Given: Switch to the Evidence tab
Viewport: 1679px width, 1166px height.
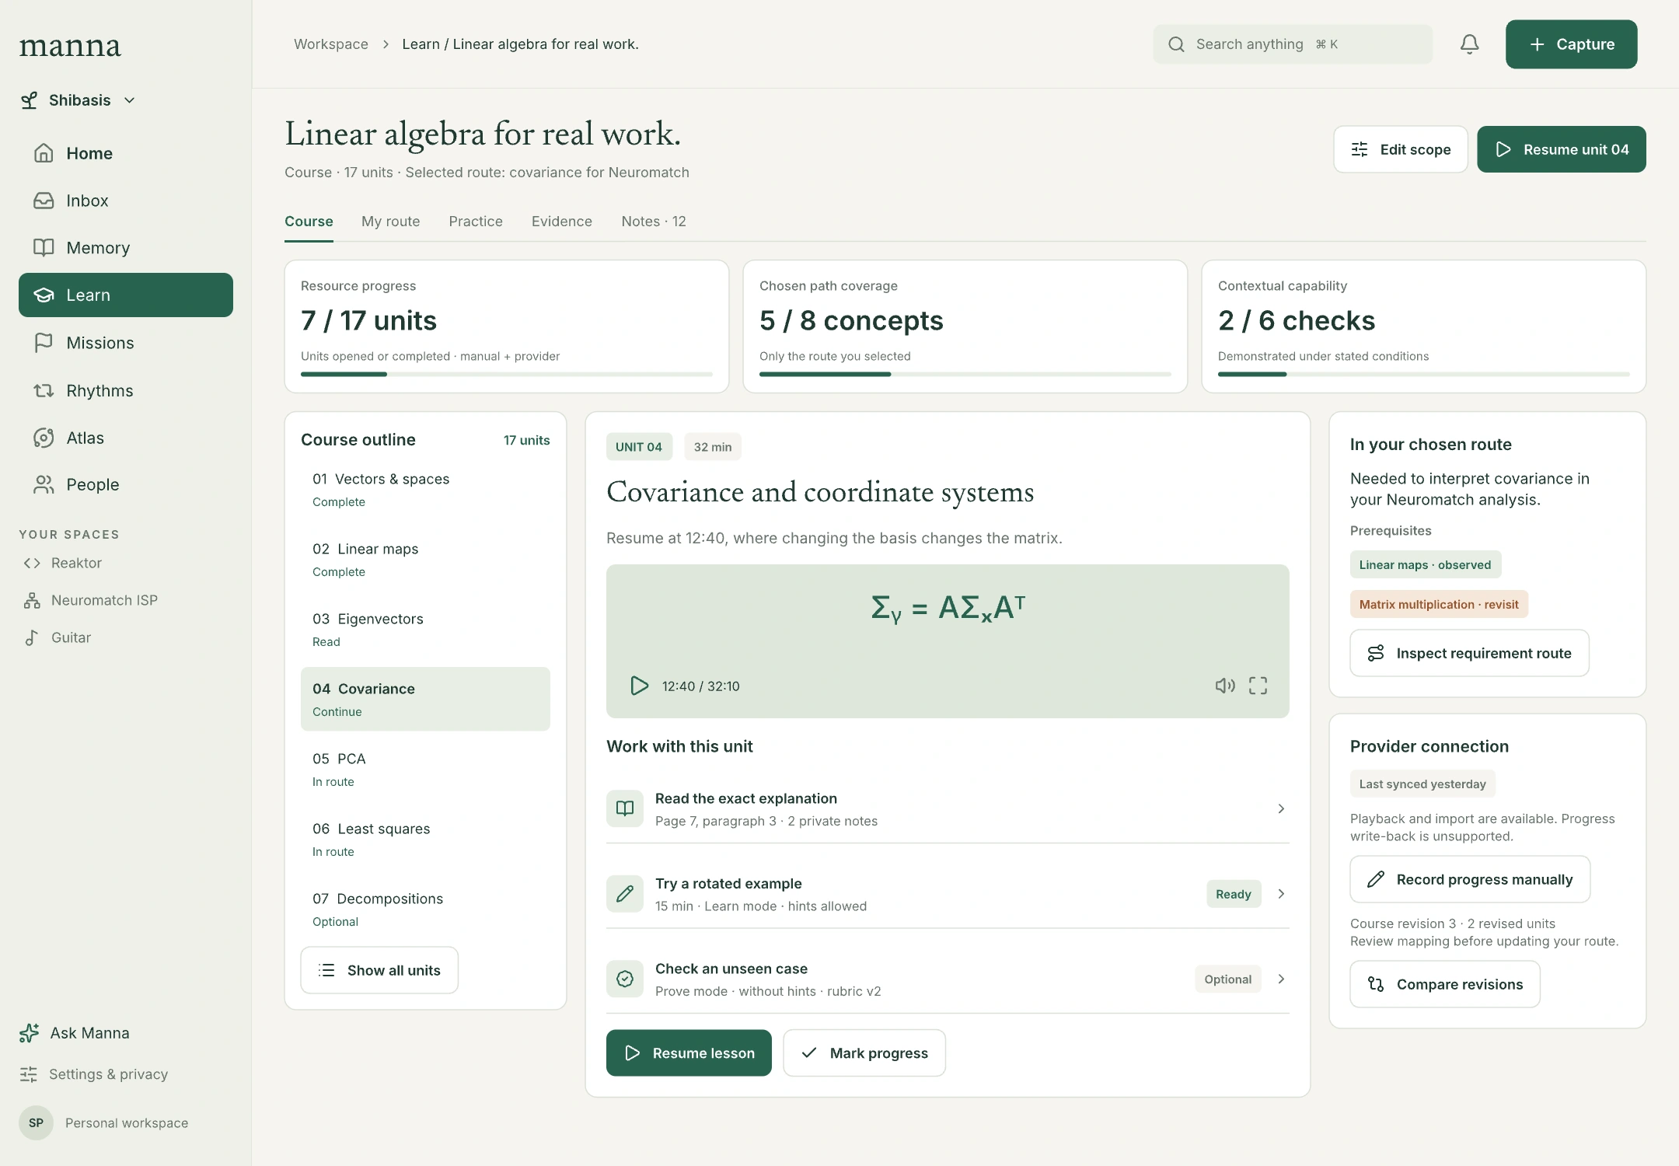Looking at the screenshot, I should [x=562, y=222].
